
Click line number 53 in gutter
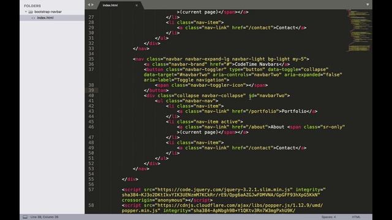tap(91, 169)
